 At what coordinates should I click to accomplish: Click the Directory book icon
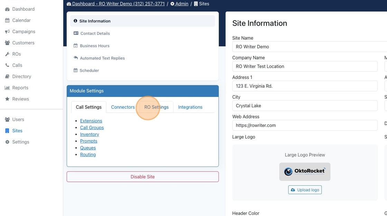click(7, 77)
